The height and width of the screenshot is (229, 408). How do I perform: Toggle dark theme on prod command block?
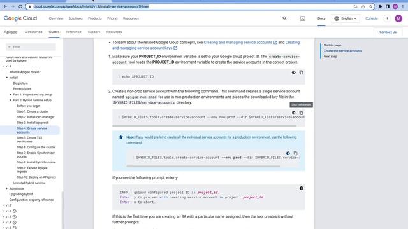[288, 153]
